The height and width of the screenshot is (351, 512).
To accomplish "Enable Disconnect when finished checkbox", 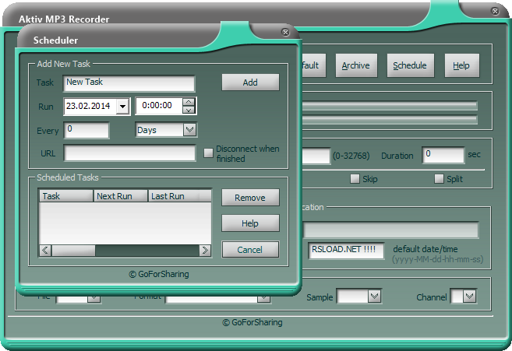I will pyautogui.click(x=208, y=153).
